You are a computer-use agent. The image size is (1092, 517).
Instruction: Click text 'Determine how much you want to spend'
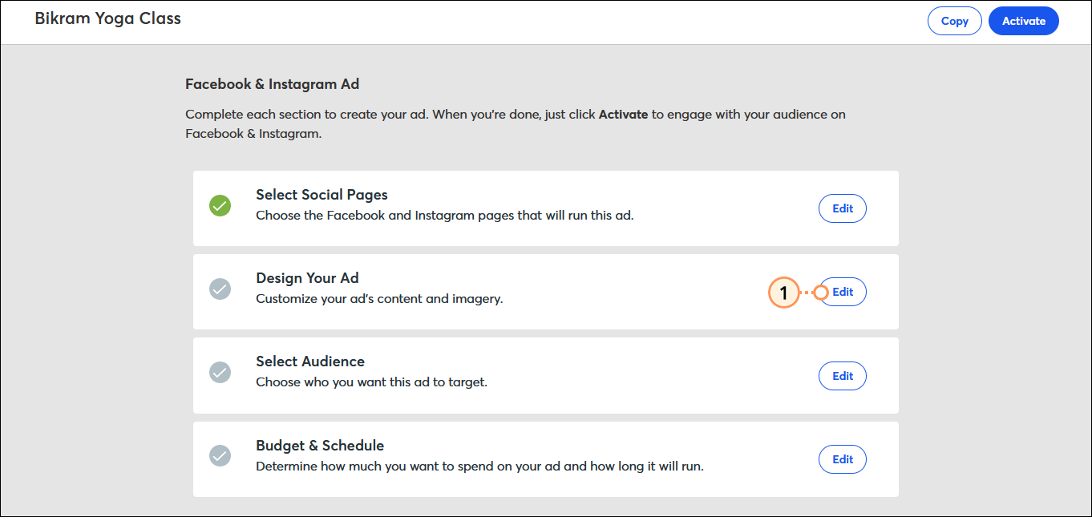click(x=479, y=466)
